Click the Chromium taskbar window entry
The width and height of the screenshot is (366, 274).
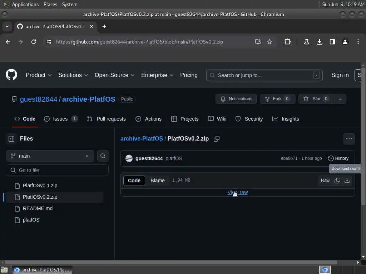coord(42,270)
